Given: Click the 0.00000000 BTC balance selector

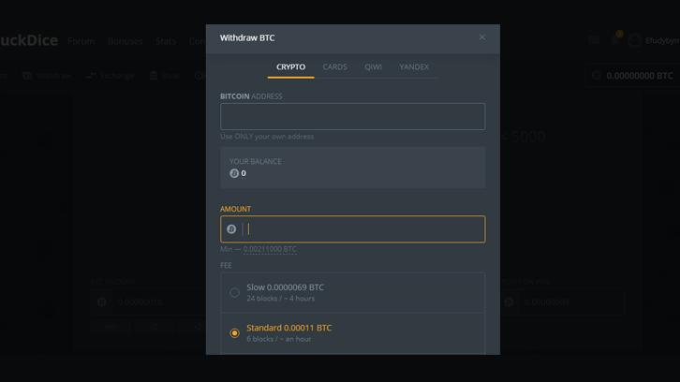Looking at the screenshot, I should pyautogui.click(x=633, y=76).
